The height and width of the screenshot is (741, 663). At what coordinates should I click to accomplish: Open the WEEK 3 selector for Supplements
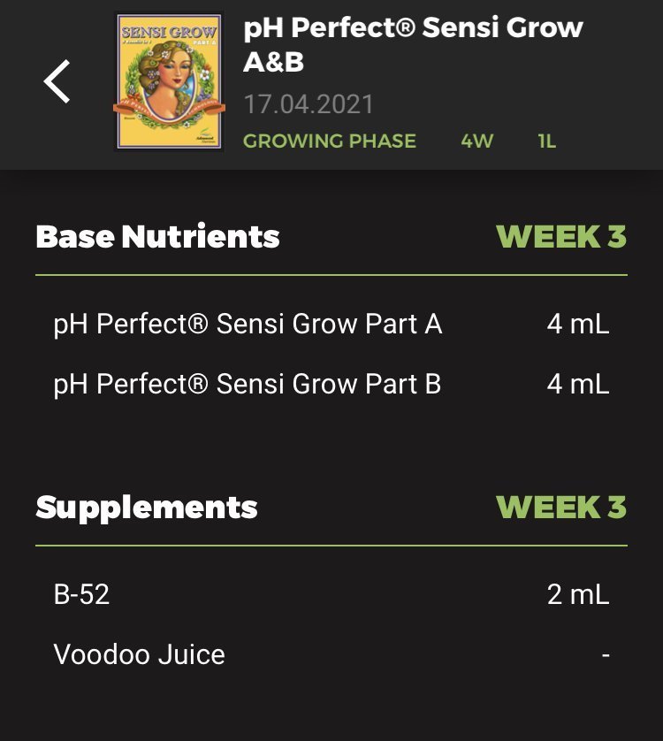point(561,507)
